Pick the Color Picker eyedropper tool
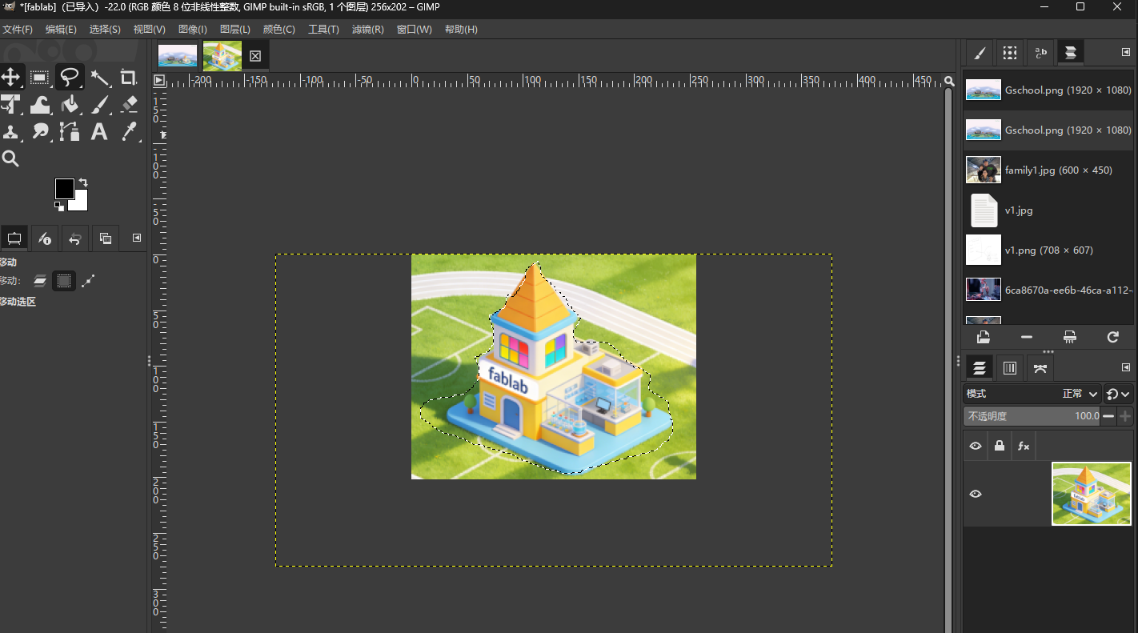Image resolution: width=1138 pixels, height=633 pixels. tap(128, 131)
